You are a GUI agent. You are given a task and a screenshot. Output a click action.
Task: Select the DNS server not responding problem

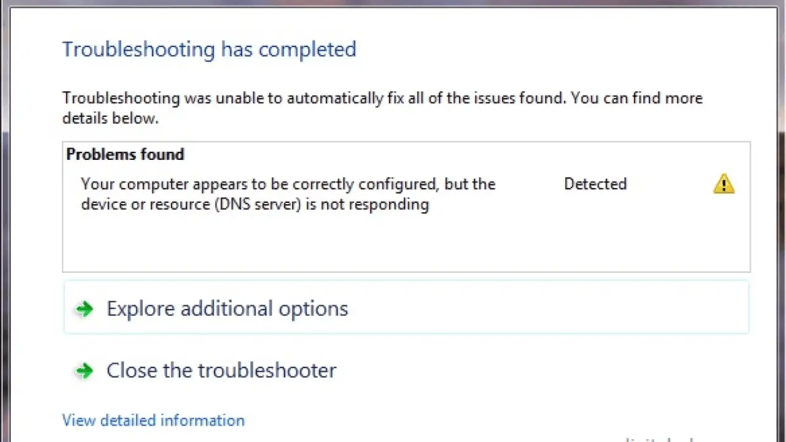pyautogui.click(x=287, y=194)
